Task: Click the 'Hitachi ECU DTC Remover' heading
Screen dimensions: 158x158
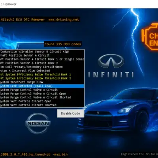Action: pos(23,20)
